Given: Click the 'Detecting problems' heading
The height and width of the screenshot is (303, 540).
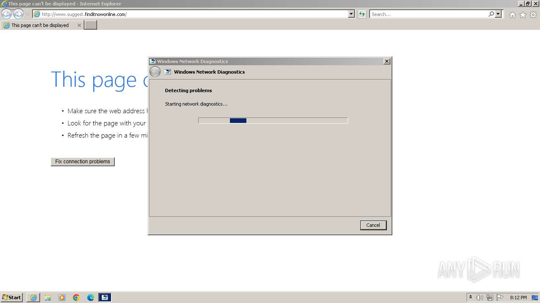Looking at the screenshot, I should [189, 90].
